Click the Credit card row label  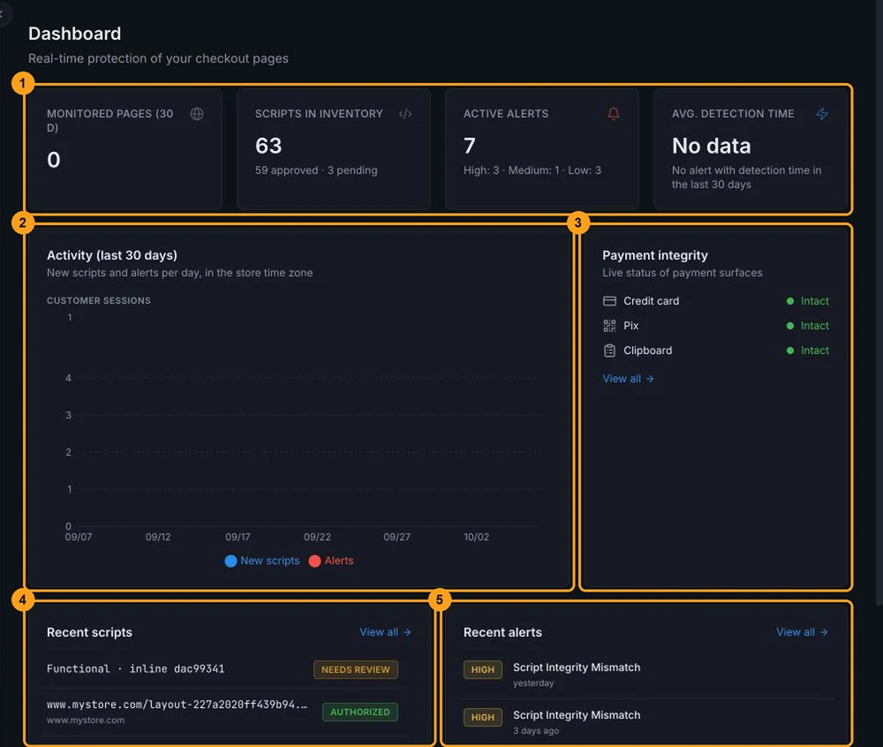(x=651, y=301)
